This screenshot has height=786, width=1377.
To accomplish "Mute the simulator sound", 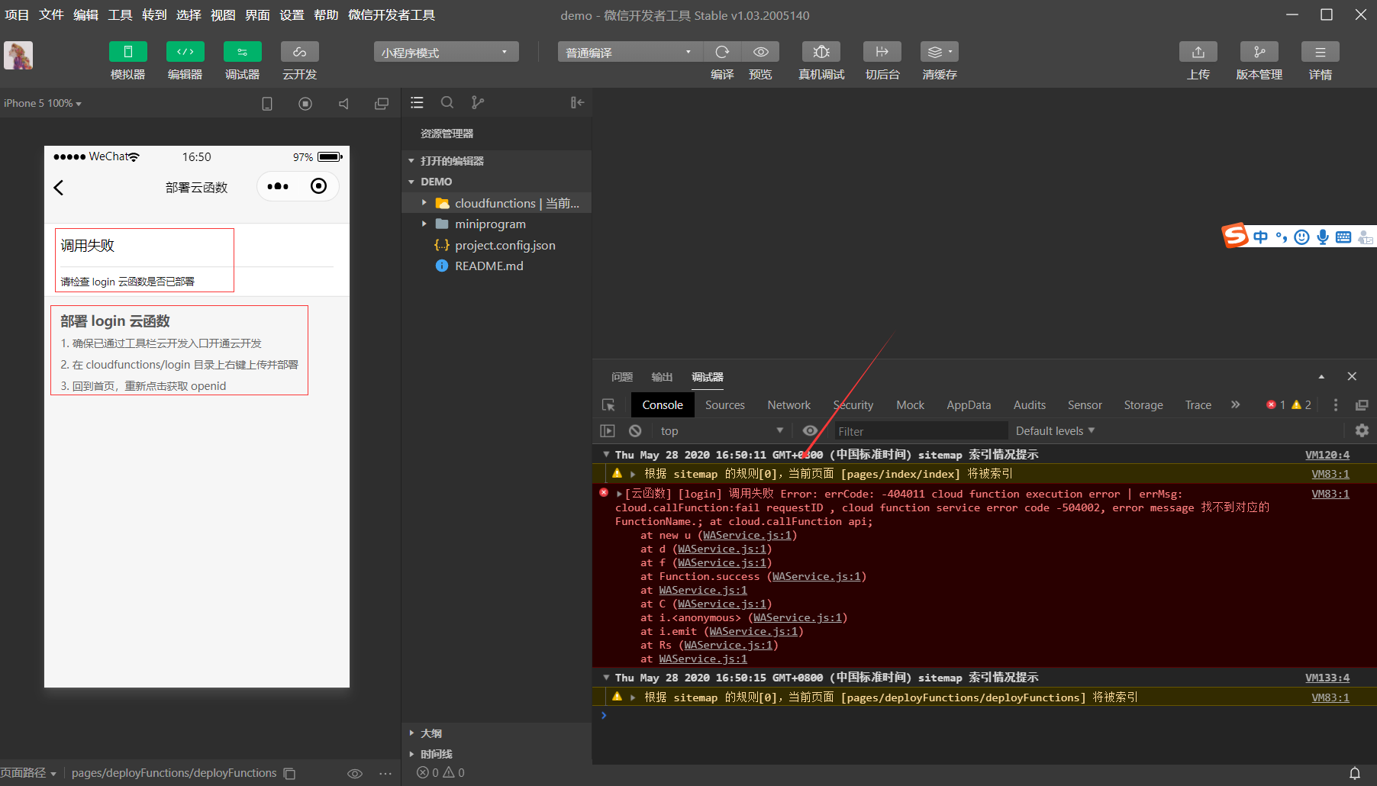I will (343, 104).
